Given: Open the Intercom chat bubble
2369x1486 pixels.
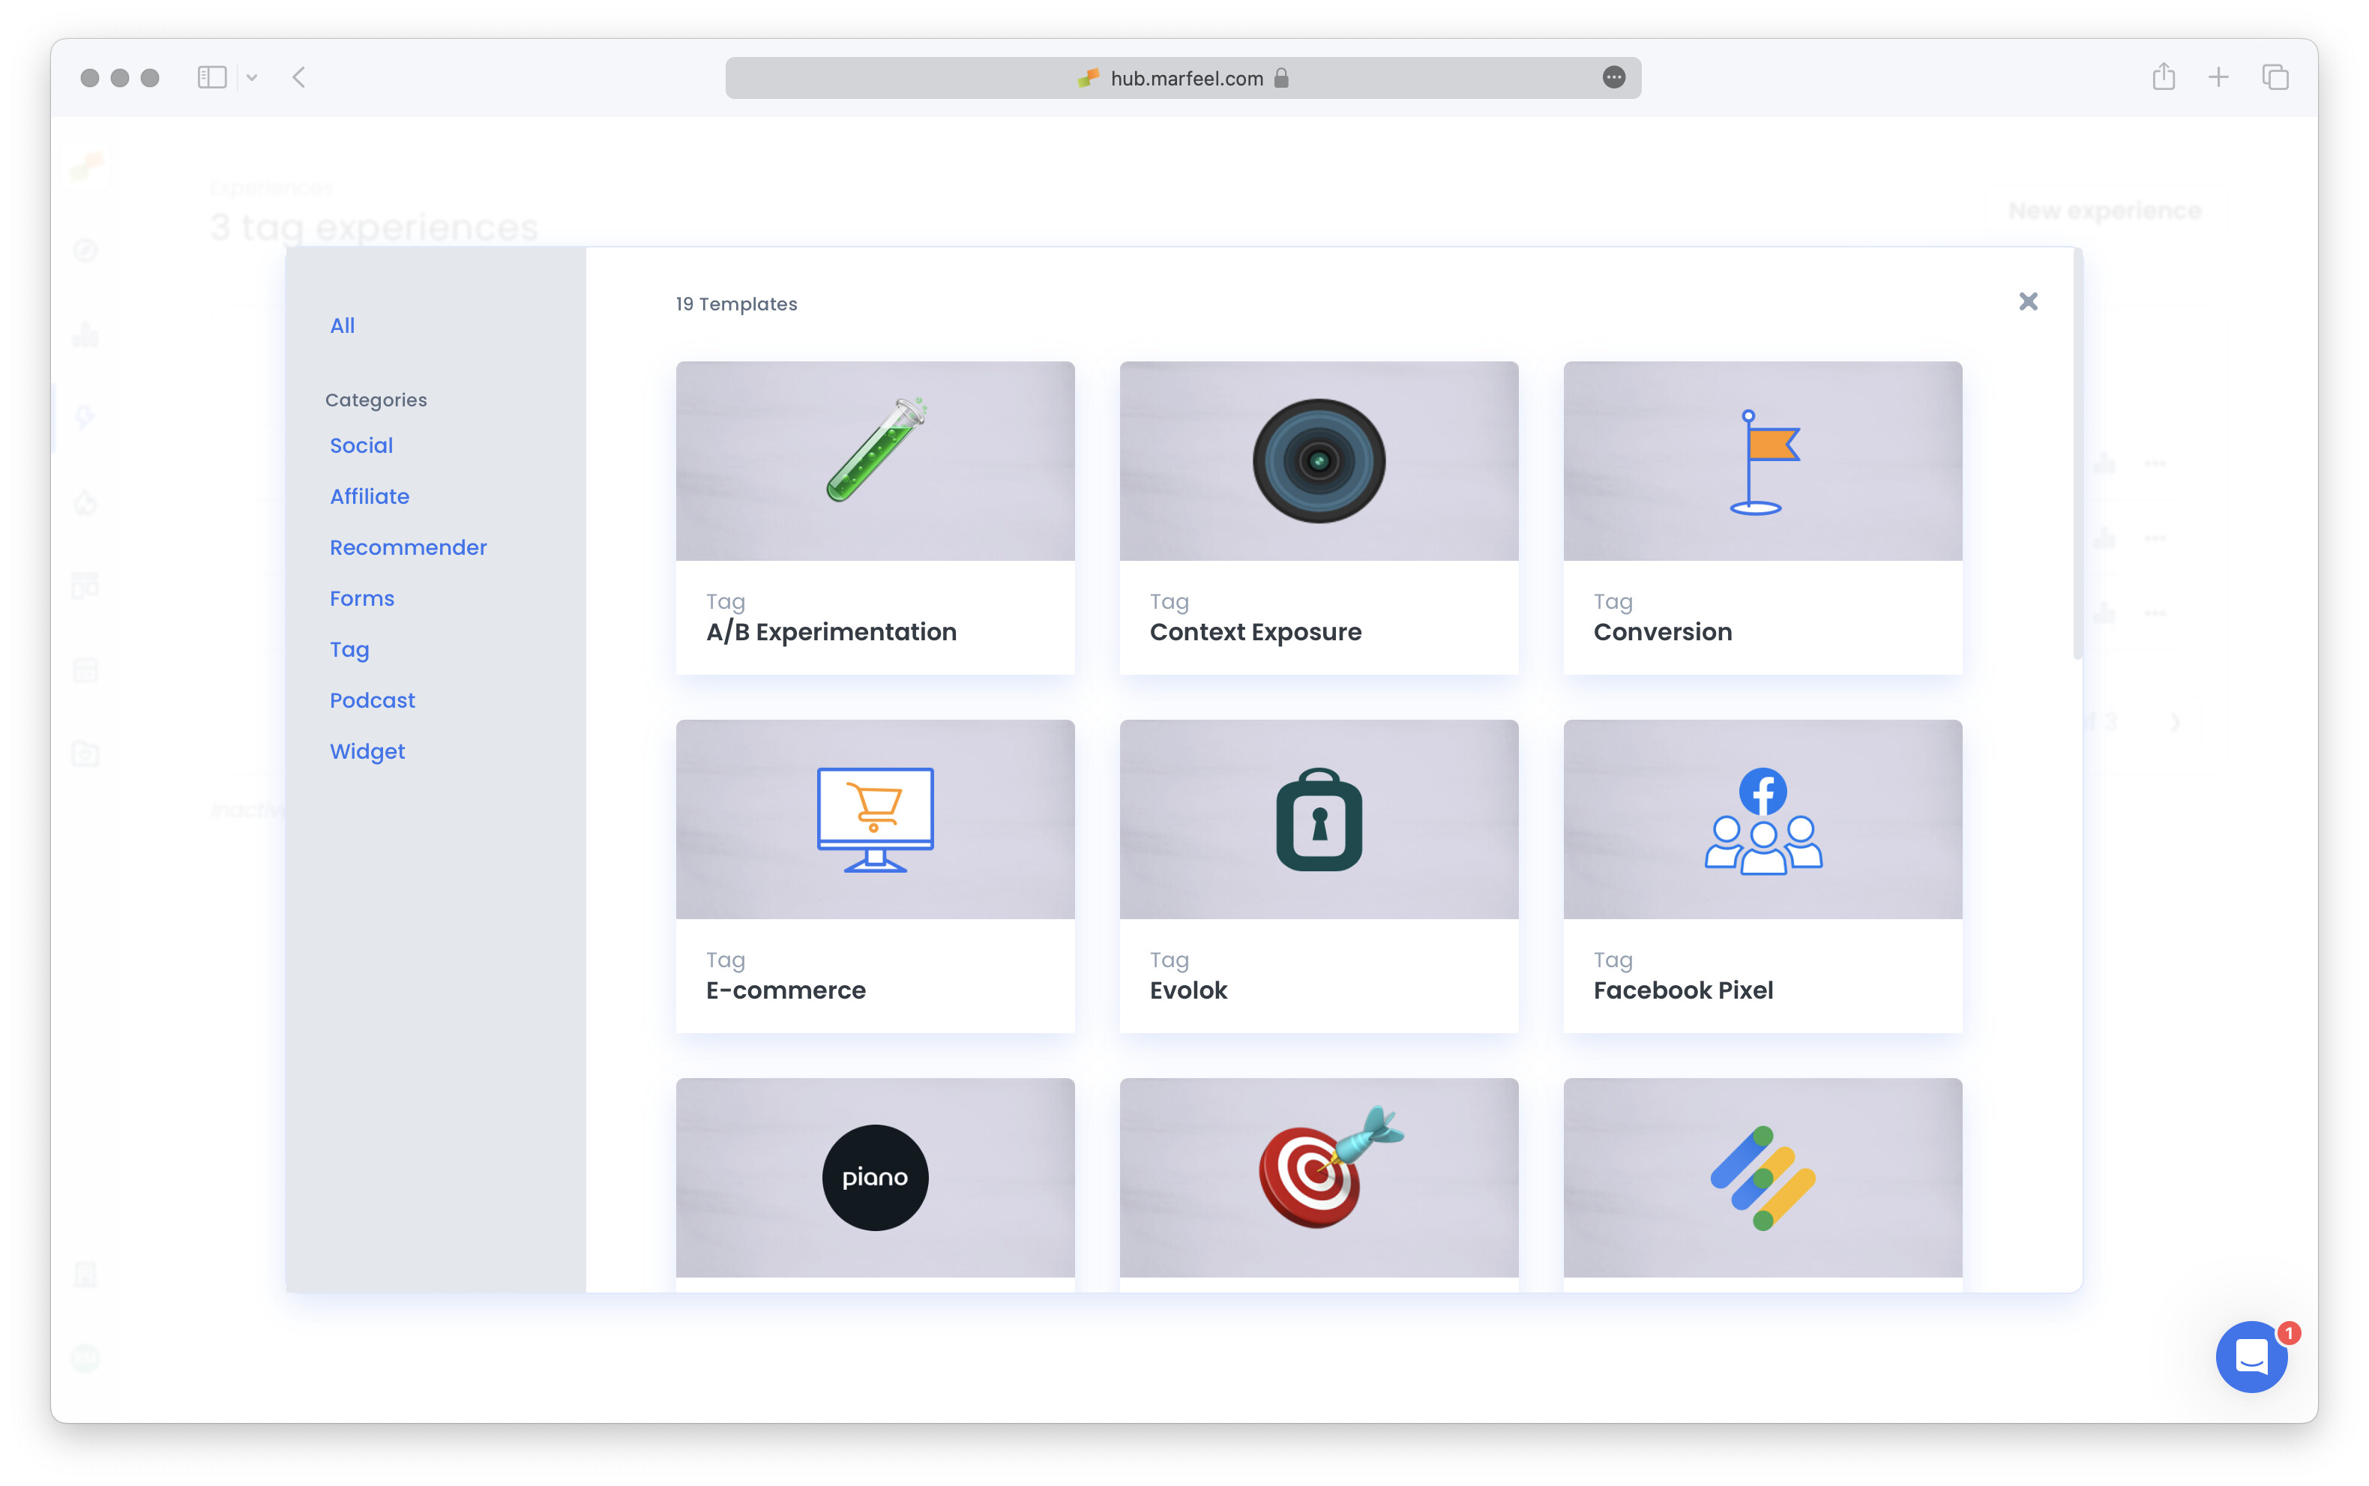Looking at the screenshot, I should coord(2252,1357).
